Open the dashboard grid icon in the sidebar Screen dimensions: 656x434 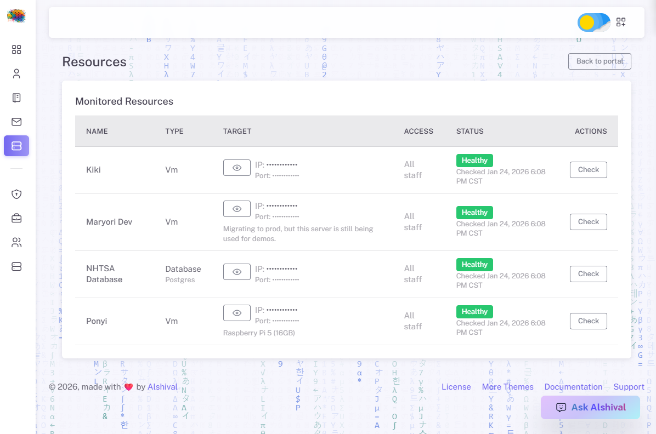16,50
